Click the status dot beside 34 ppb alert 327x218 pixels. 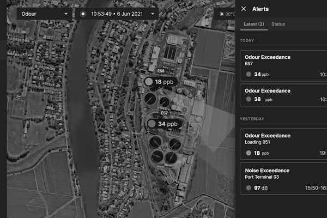[x=249, y=74]
